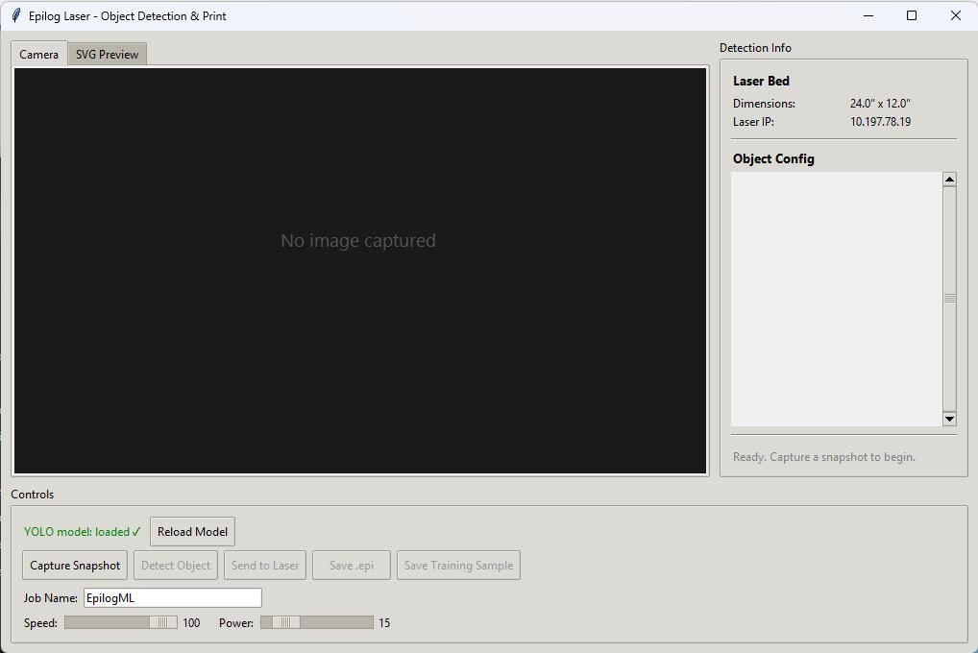This screenshot has width=978, height=653.
Task: Focus the Job Name input field
Action: click(173, 597)
